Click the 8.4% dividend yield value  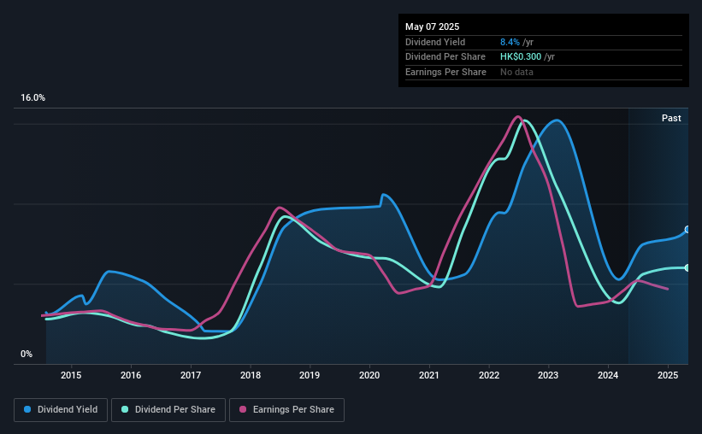point(510,42)
